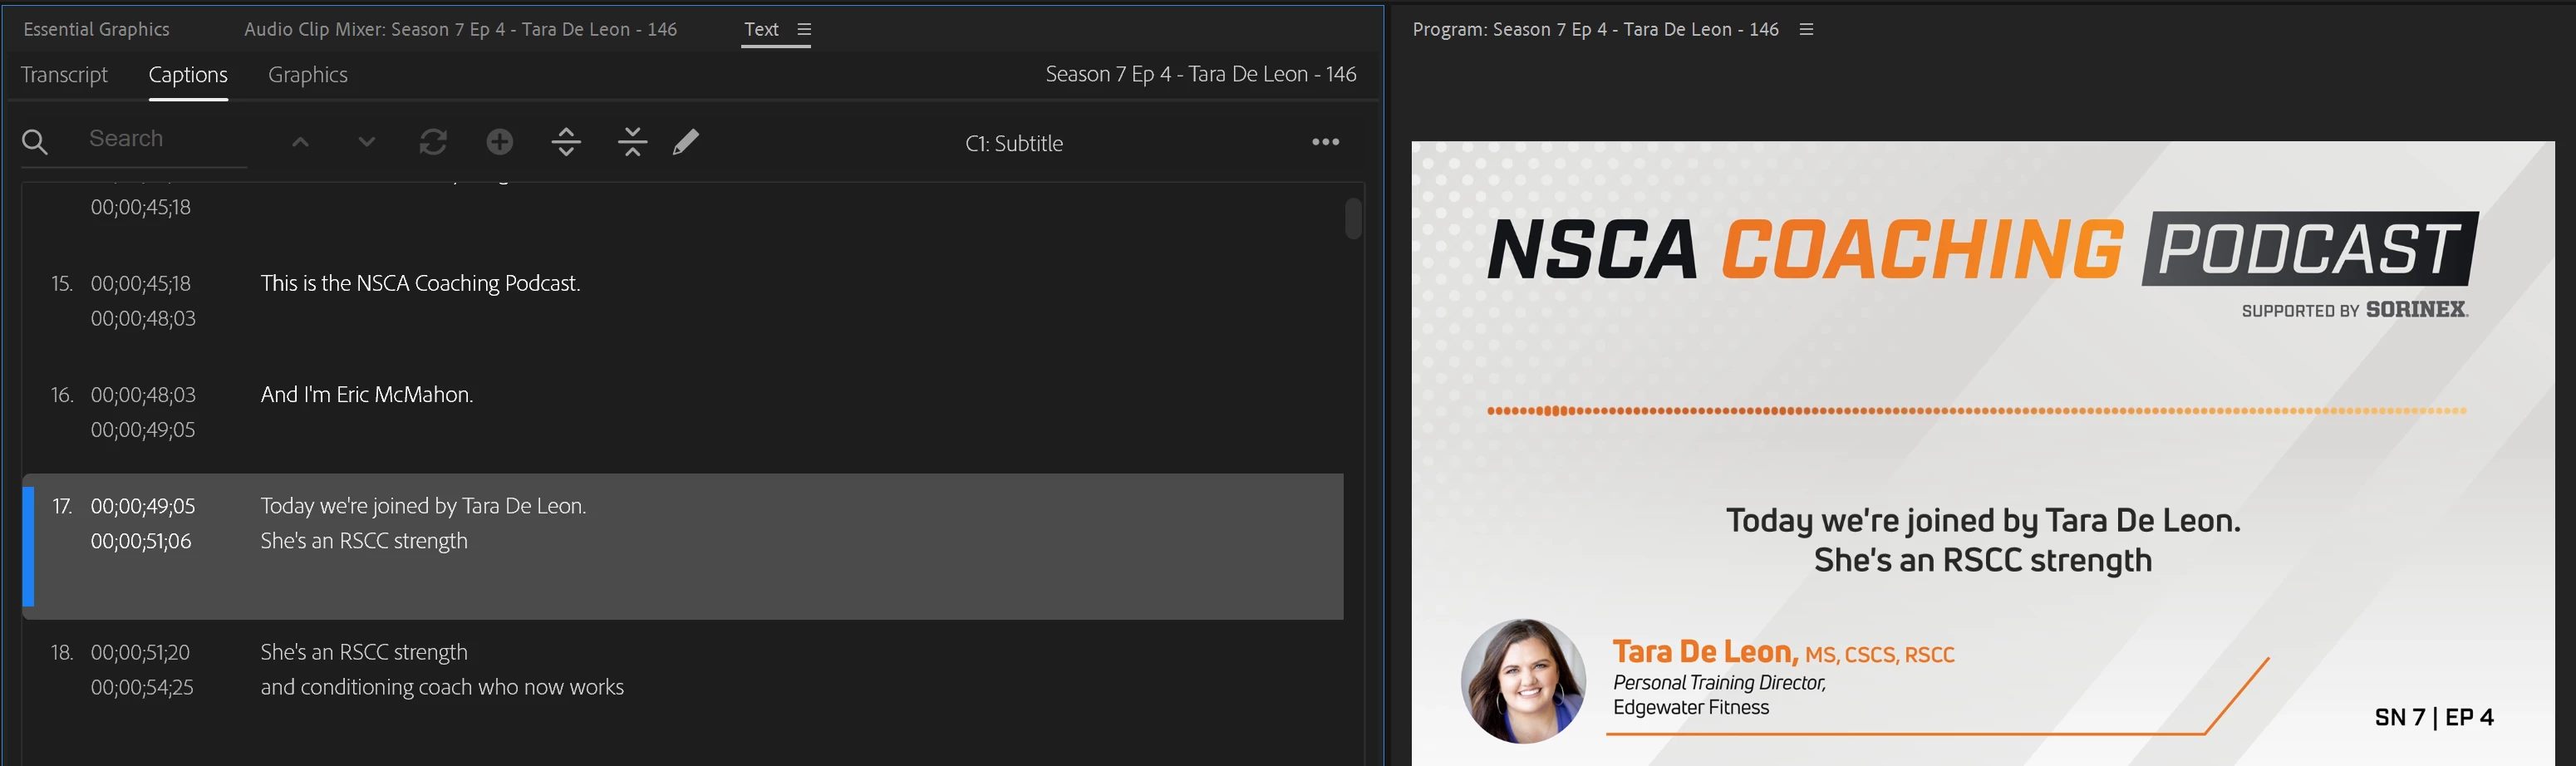
Task: Add new caption segment plus icon
Action: (500, 142)
